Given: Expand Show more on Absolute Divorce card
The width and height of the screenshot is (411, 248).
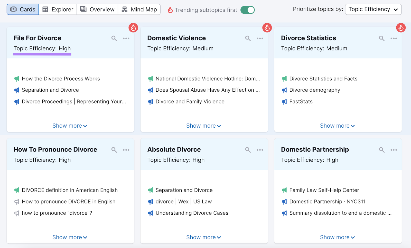Looking at the screenshot, I should 203,237.
